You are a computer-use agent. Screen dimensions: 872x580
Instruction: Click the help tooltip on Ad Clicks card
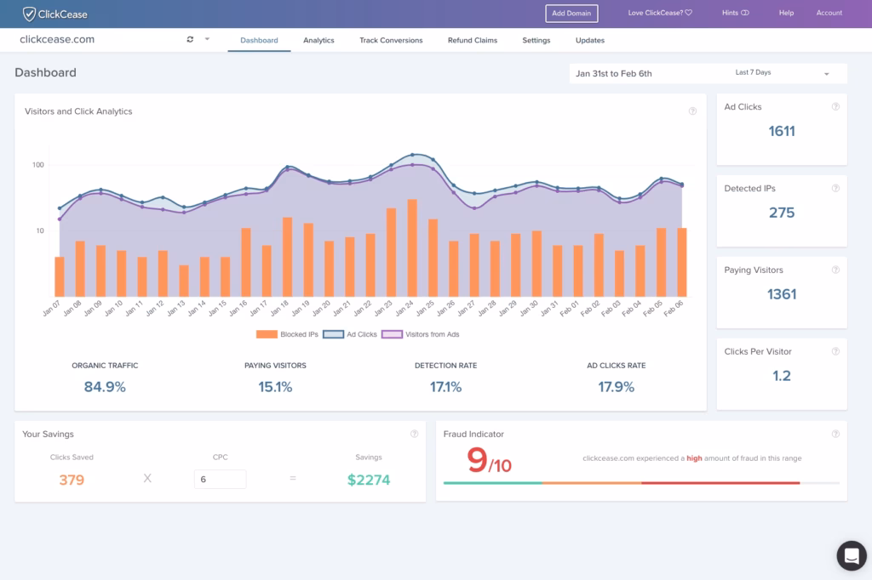835,106
